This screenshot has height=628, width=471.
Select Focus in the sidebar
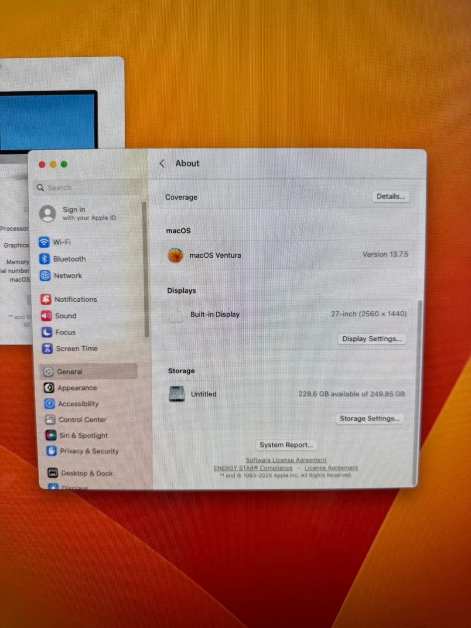66,332
